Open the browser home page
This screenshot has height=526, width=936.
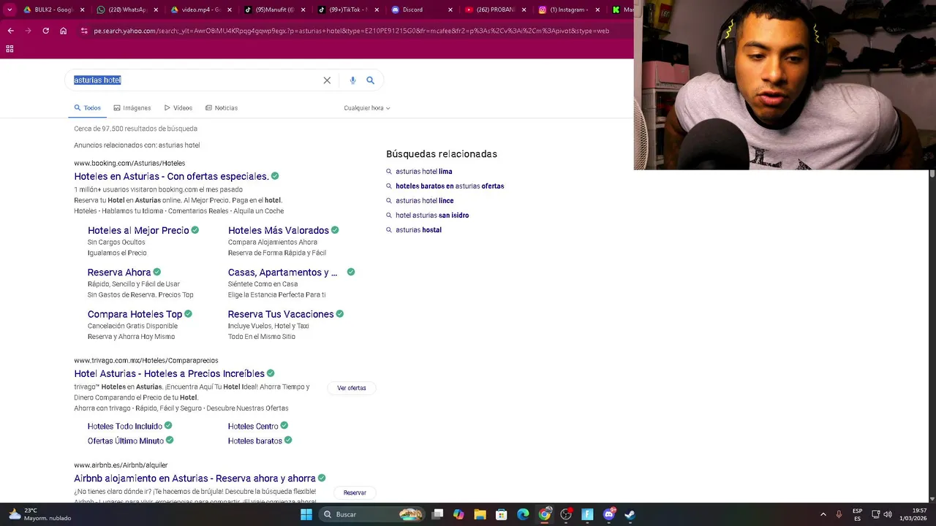(x=64, y=31)
